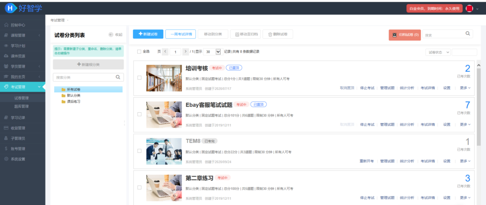Open 题库管理 submenu item
The image size is (486, 205).
coord(21,107)
